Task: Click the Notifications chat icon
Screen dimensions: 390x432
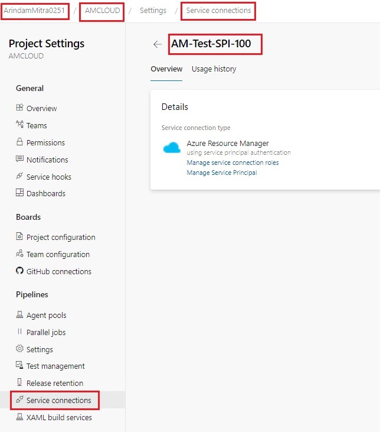Action: click(19, 159)
